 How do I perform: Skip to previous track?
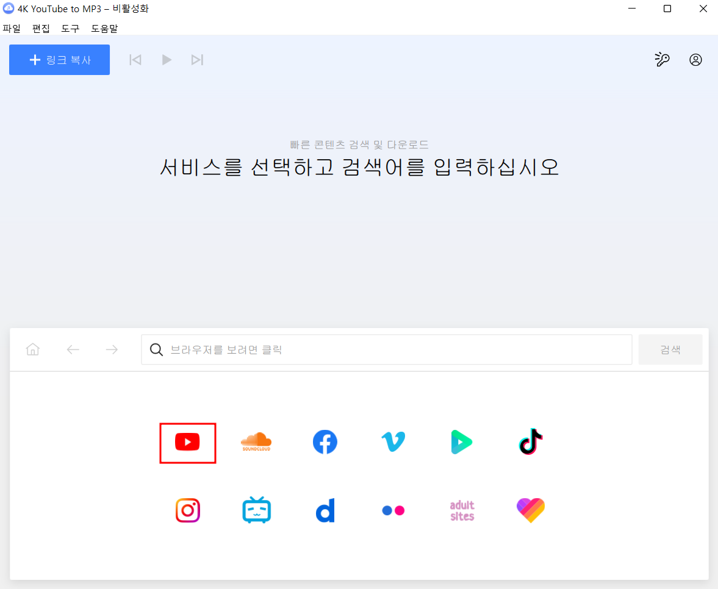(x=135, y=60)
